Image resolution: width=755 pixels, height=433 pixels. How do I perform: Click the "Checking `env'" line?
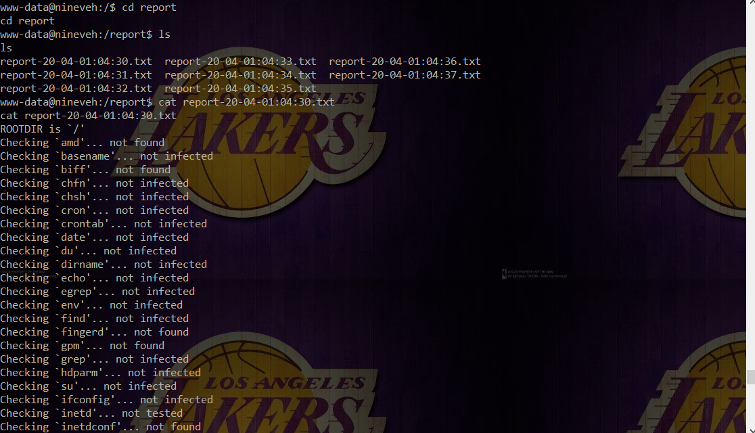click(91, 305)
